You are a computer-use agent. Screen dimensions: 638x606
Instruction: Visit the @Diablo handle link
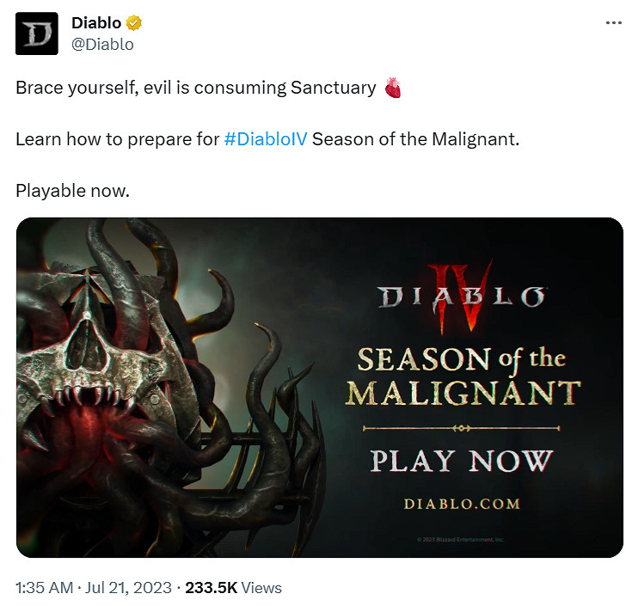click(x=102, y=45)
